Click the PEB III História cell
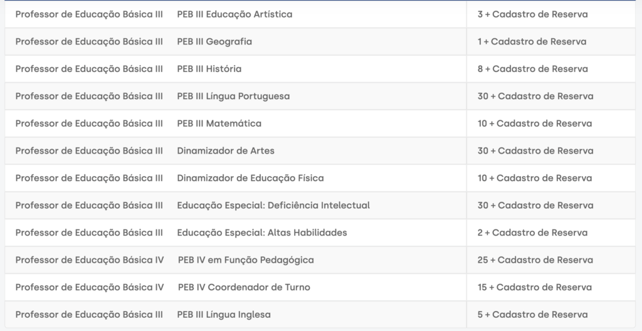The height and width of the screenshot is (331, 642). click(209, 69)
